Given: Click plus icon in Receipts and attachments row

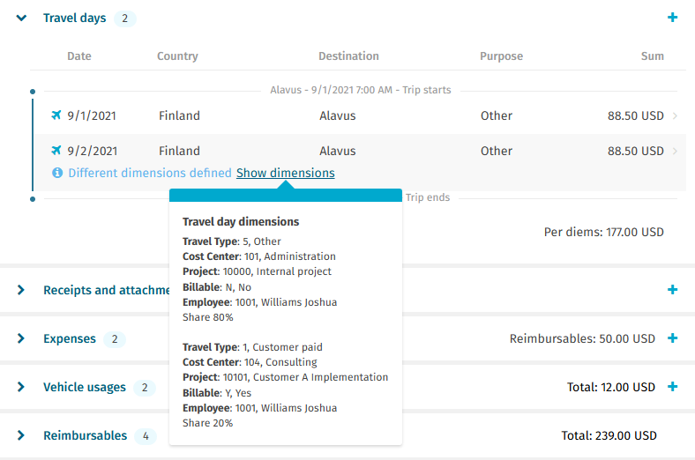Looking at the screenshot, I should (x=672, y=290).
